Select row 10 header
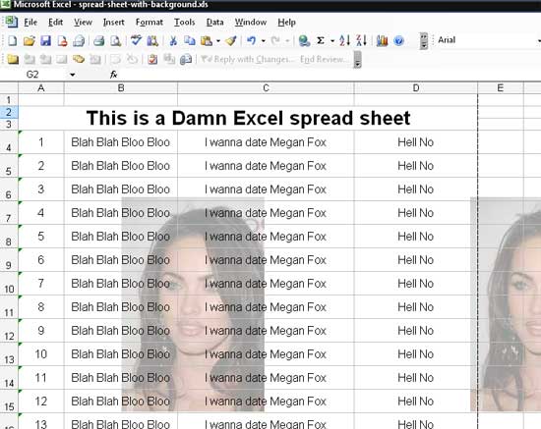The height and width of the screenshot is (429, 541). coord(9,284)
